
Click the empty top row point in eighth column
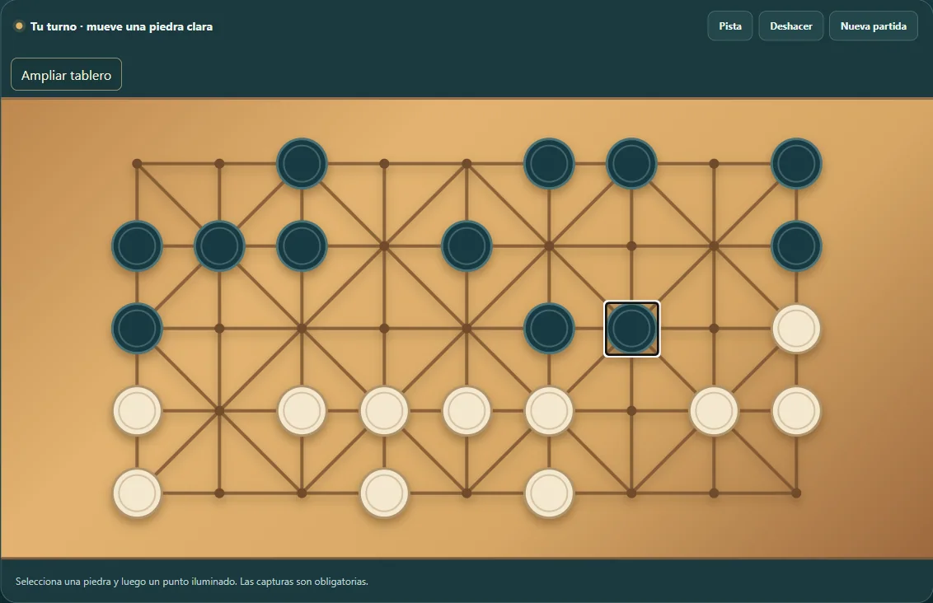(x=714, y=164)
